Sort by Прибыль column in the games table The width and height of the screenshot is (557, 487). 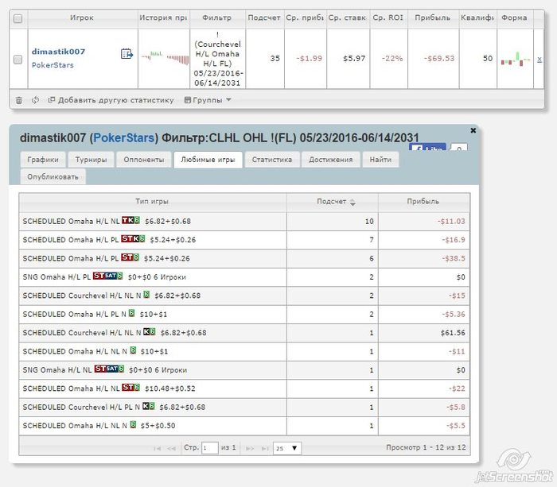tap(424, 202)
